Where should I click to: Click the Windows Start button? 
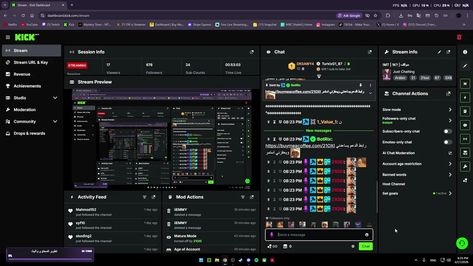(x=201, y=260)
